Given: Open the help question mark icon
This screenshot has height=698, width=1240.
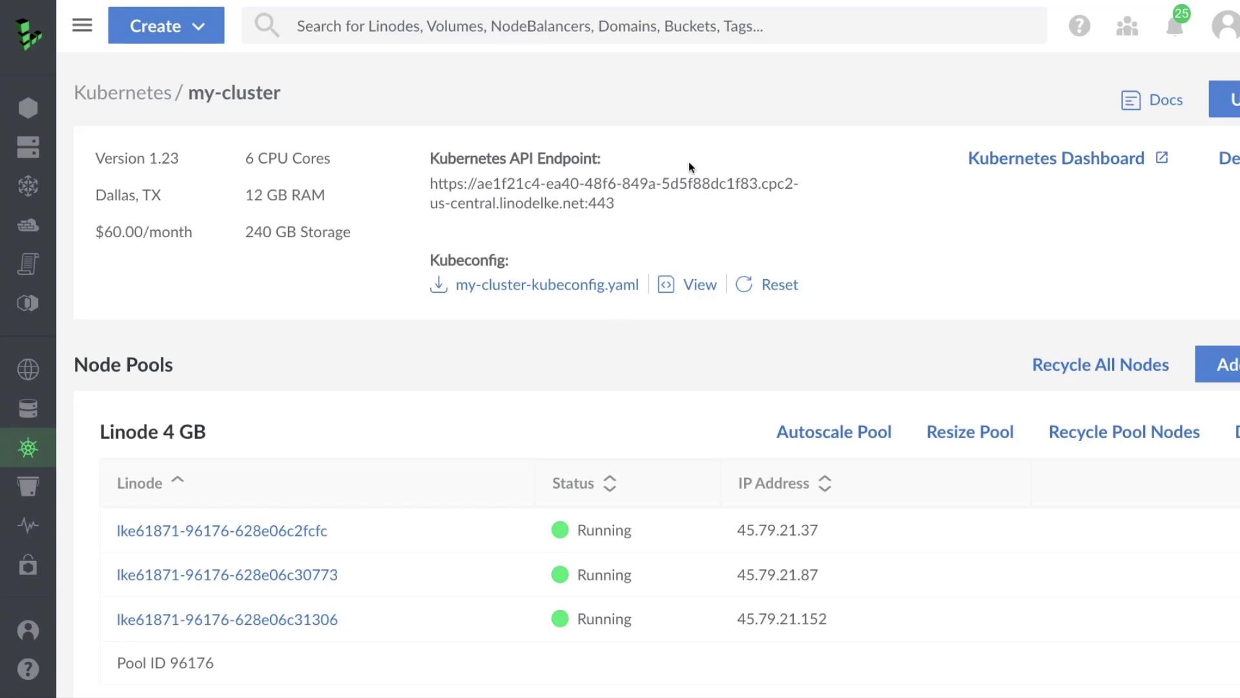Looking at the screenshot, I should (x=1079, y=26).
